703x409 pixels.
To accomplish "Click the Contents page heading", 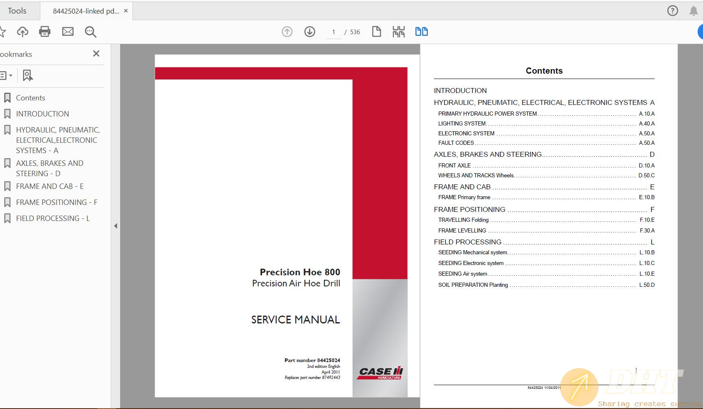I will 544,71.
